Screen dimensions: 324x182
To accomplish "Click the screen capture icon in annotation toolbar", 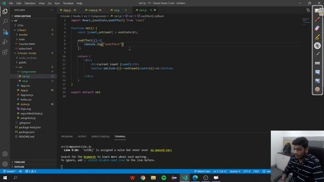I will pyautogui.click(x=317, y=81).
